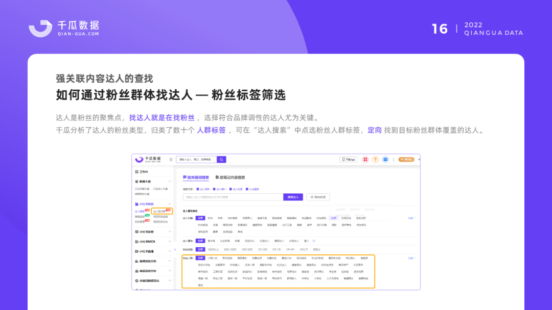Screen dimensions: 552x310
Task: Select 全部 in the 达人分类 row
Action: [200, 218]
